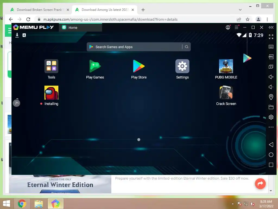Image resolution: width=278 pixels, height=209 pixels.
Task: Open the GPS location tool
Action: pos(271,97)
